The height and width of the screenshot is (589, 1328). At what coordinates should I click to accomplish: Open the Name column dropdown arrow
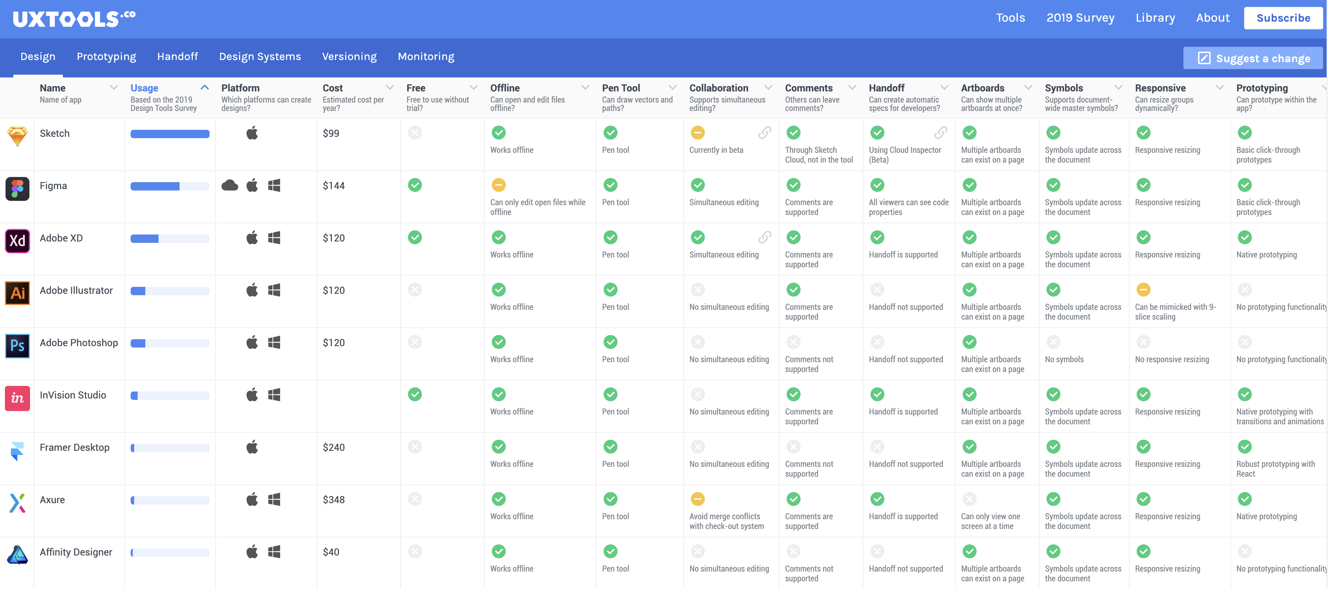pos(114,88)
